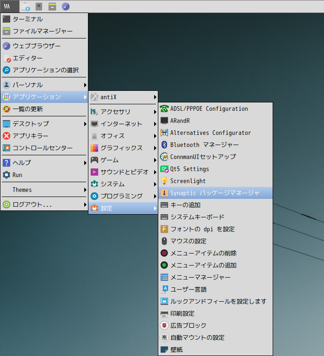324x356 pixels.
Task: Expand the インターネット submenu arrow
Action: point(155,124)
